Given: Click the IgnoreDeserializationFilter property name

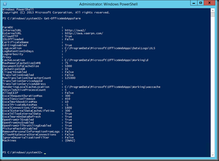Looking at the screenshot, I should [26, 137].
